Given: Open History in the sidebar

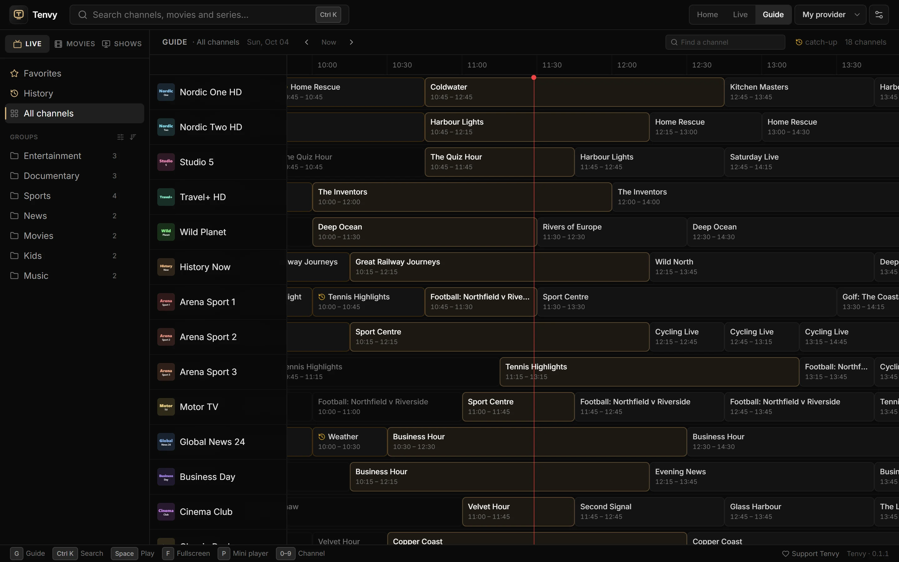Looking at the screenshot, I should 74,93.
